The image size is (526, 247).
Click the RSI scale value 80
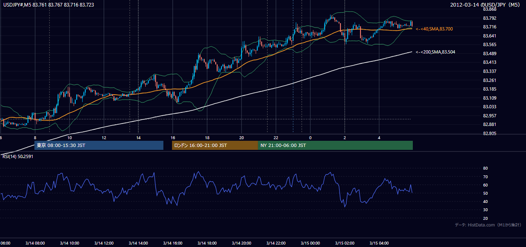[x=485, y=168]
